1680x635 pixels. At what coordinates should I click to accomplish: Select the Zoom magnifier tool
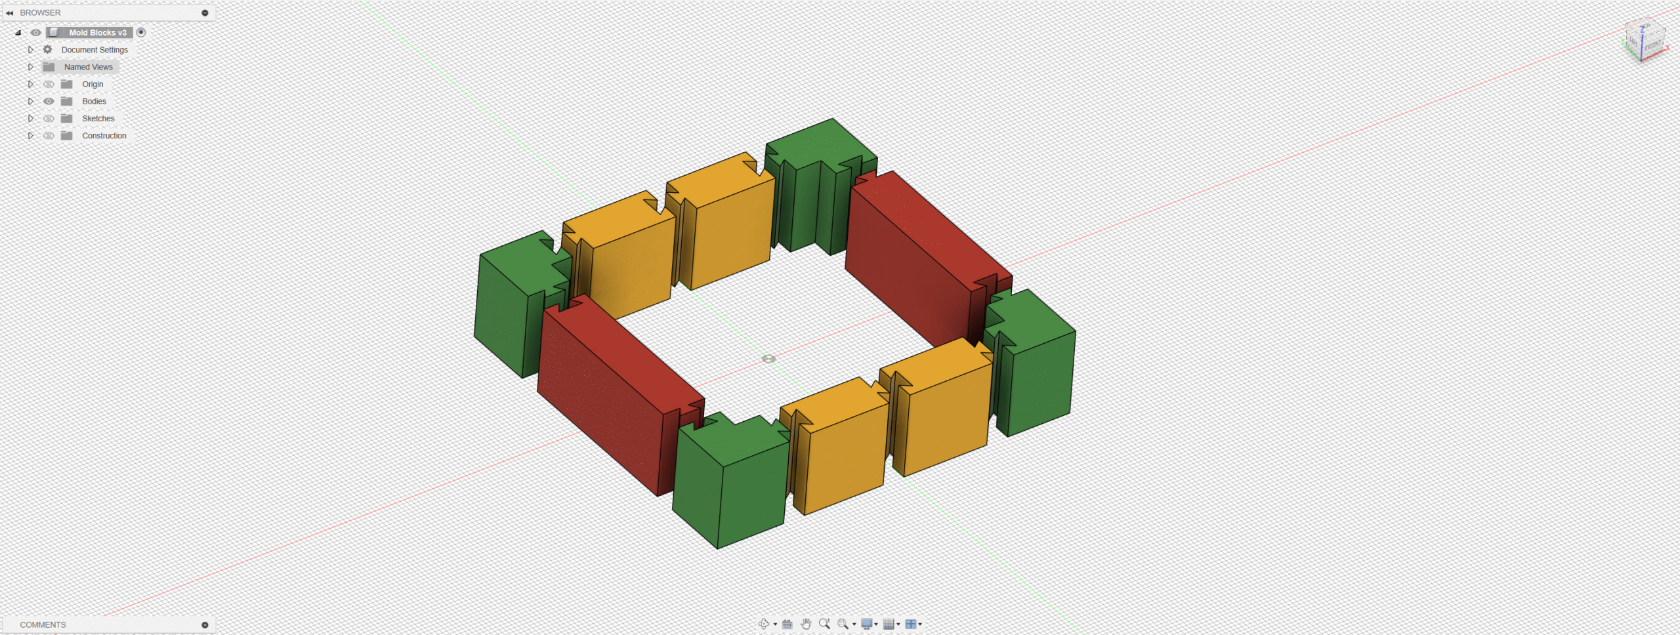coord(824,624)
